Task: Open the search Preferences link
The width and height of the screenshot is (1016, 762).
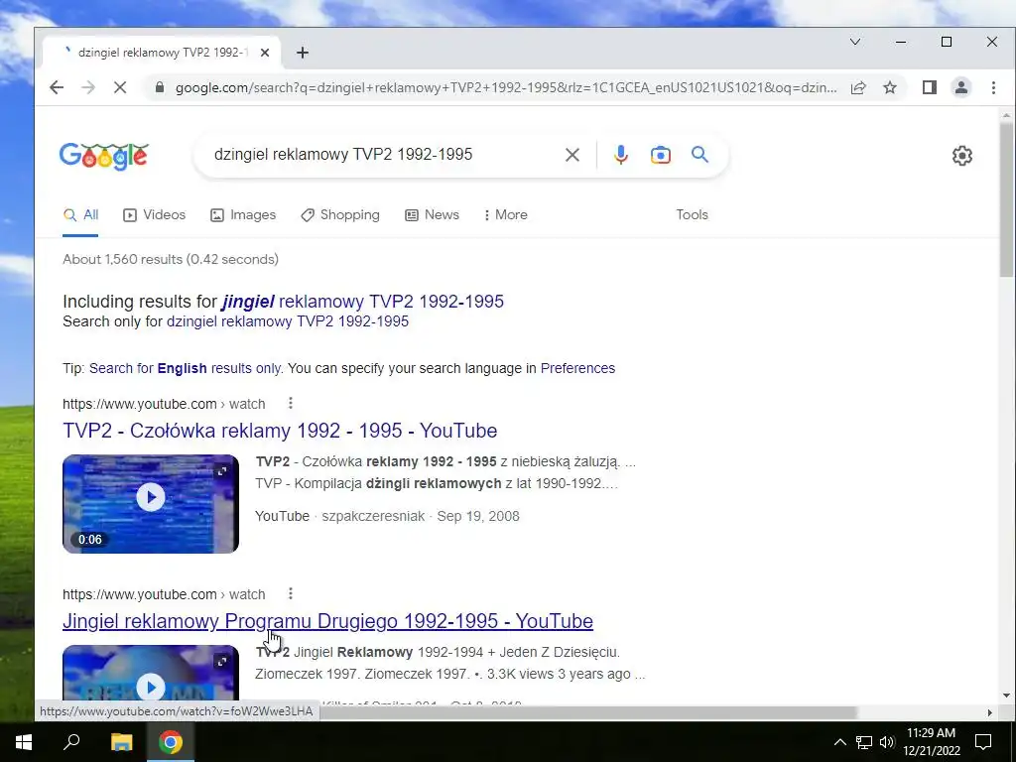Action: [577, 368]
